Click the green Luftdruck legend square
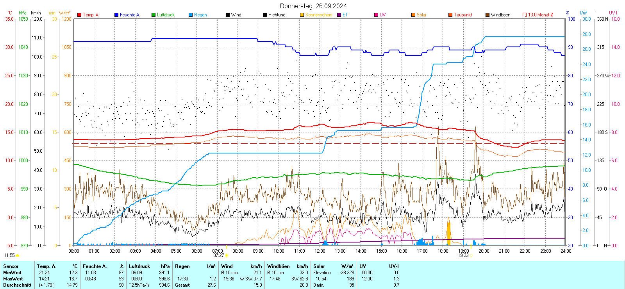The width and height of the screenshot is (625, 289). [x=154, y=15]
